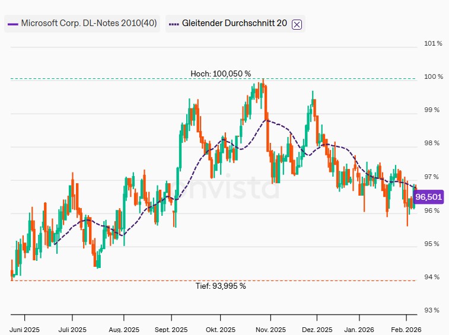Select Sept. 2025 on the time axis
449x335 pixels.
(171, 329)
